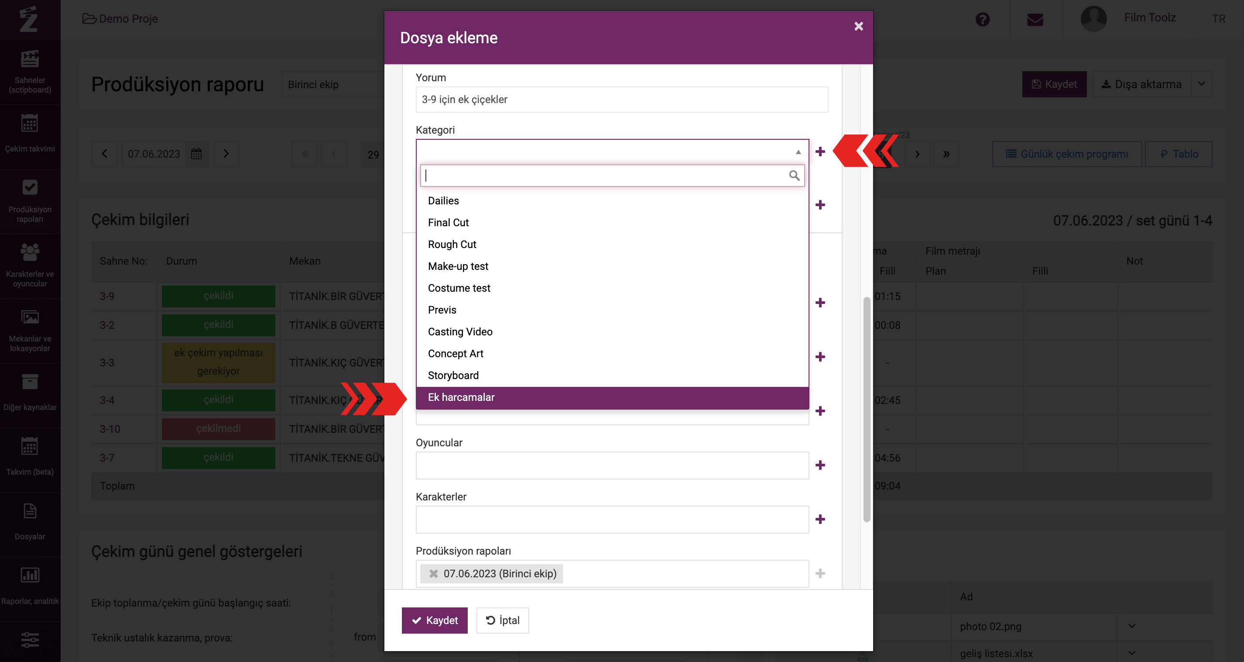Viewport: 1244px width, 662px height.
Task: Remove the 07.06.2023 (Birinci ekip) tag
Action: tap(433, 573)
